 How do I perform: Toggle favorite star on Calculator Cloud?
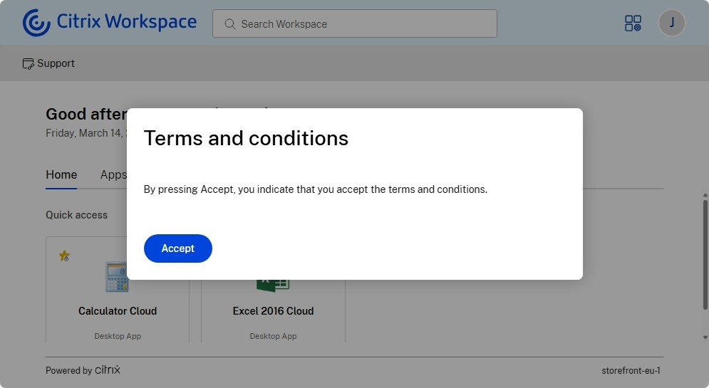point(64,256)
